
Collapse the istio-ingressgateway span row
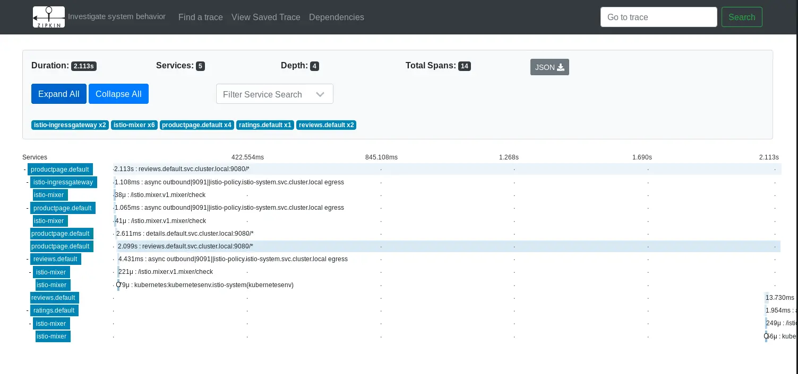pos(28,182)
